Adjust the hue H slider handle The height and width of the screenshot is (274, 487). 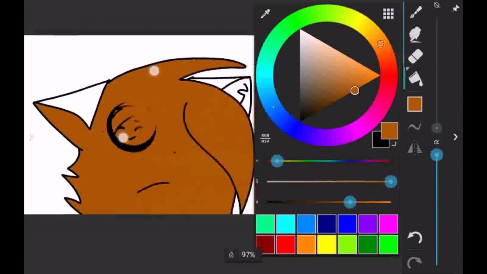277,161
